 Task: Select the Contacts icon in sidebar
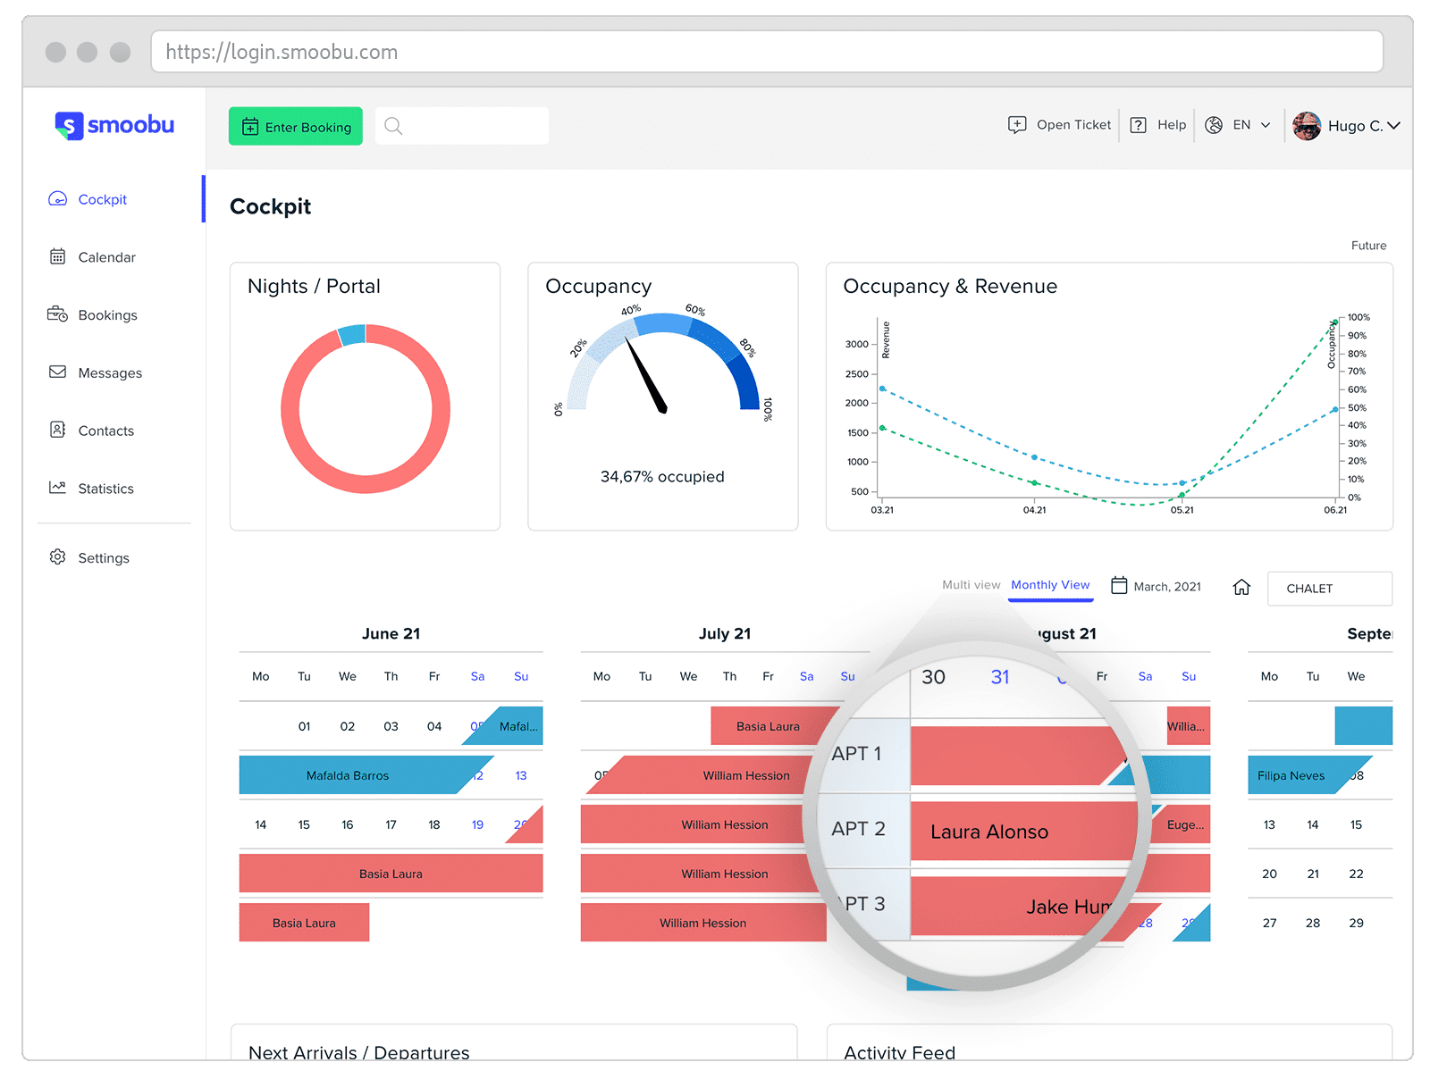tap(57, 430)
